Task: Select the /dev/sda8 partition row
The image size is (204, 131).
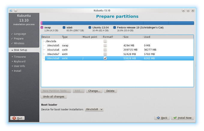Action: pyautogui.click(x=119, y=58)
